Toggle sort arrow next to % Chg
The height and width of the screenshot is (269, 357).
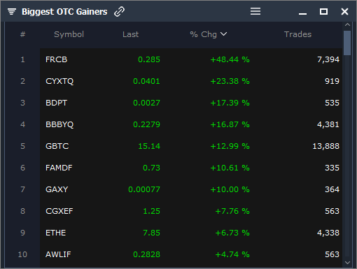(x=223, y=34)
